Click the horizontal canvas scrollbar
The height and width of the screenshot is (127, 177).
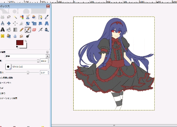coord(114,126)
